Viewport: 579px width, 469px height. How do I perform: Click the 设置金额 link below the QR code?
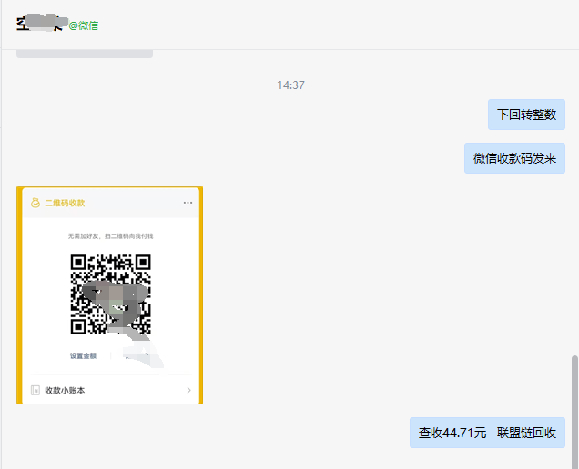[83, 355]
